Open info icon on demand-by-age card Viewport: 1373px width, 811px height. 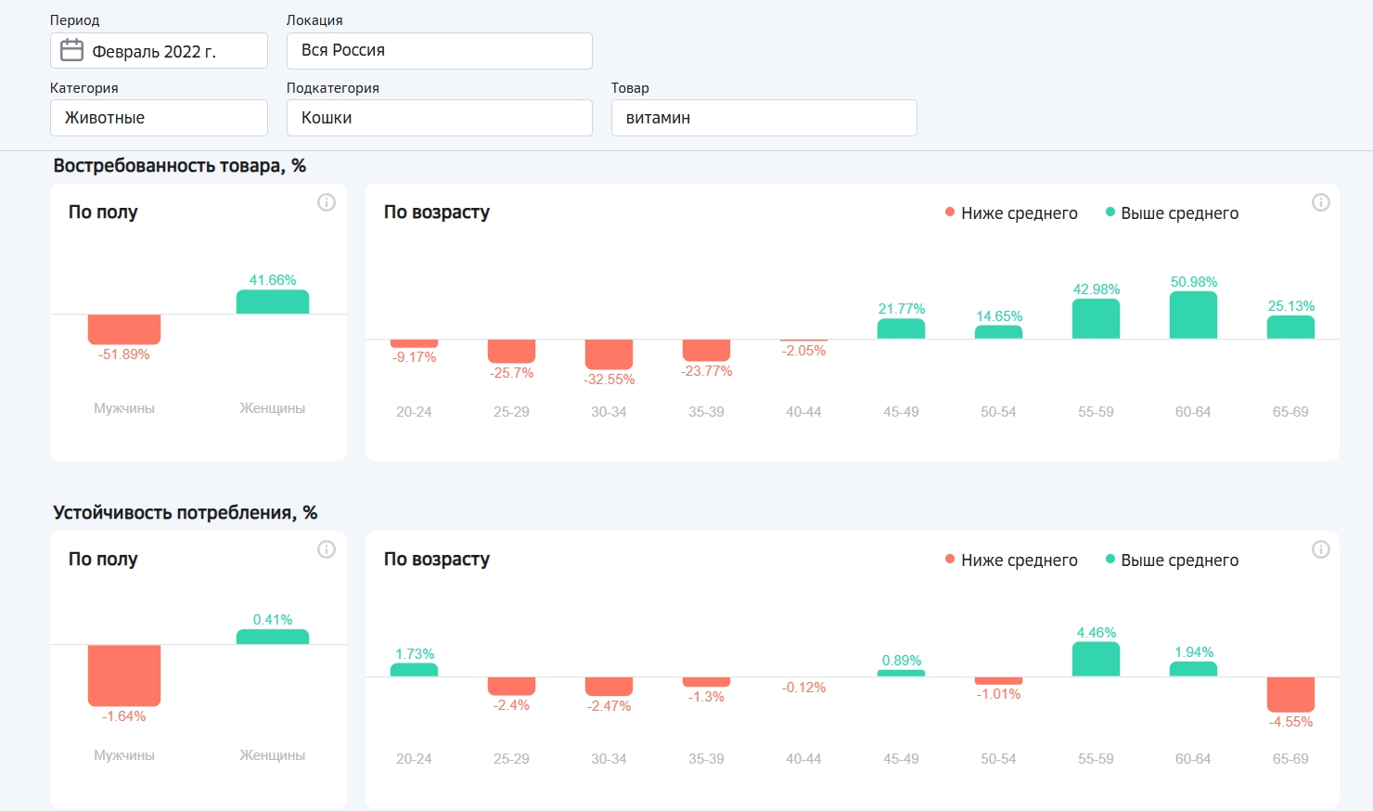click(1321, 202)
